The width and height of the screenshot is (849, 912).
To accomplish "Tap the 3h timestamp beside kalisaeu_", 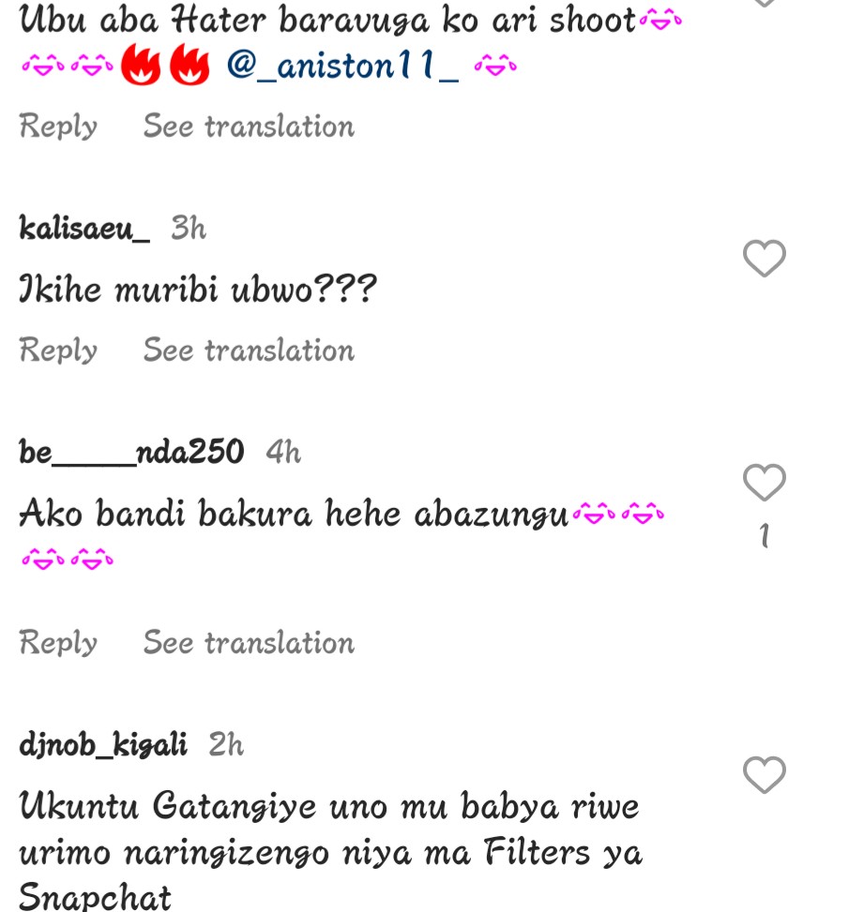I will point(189,228).
